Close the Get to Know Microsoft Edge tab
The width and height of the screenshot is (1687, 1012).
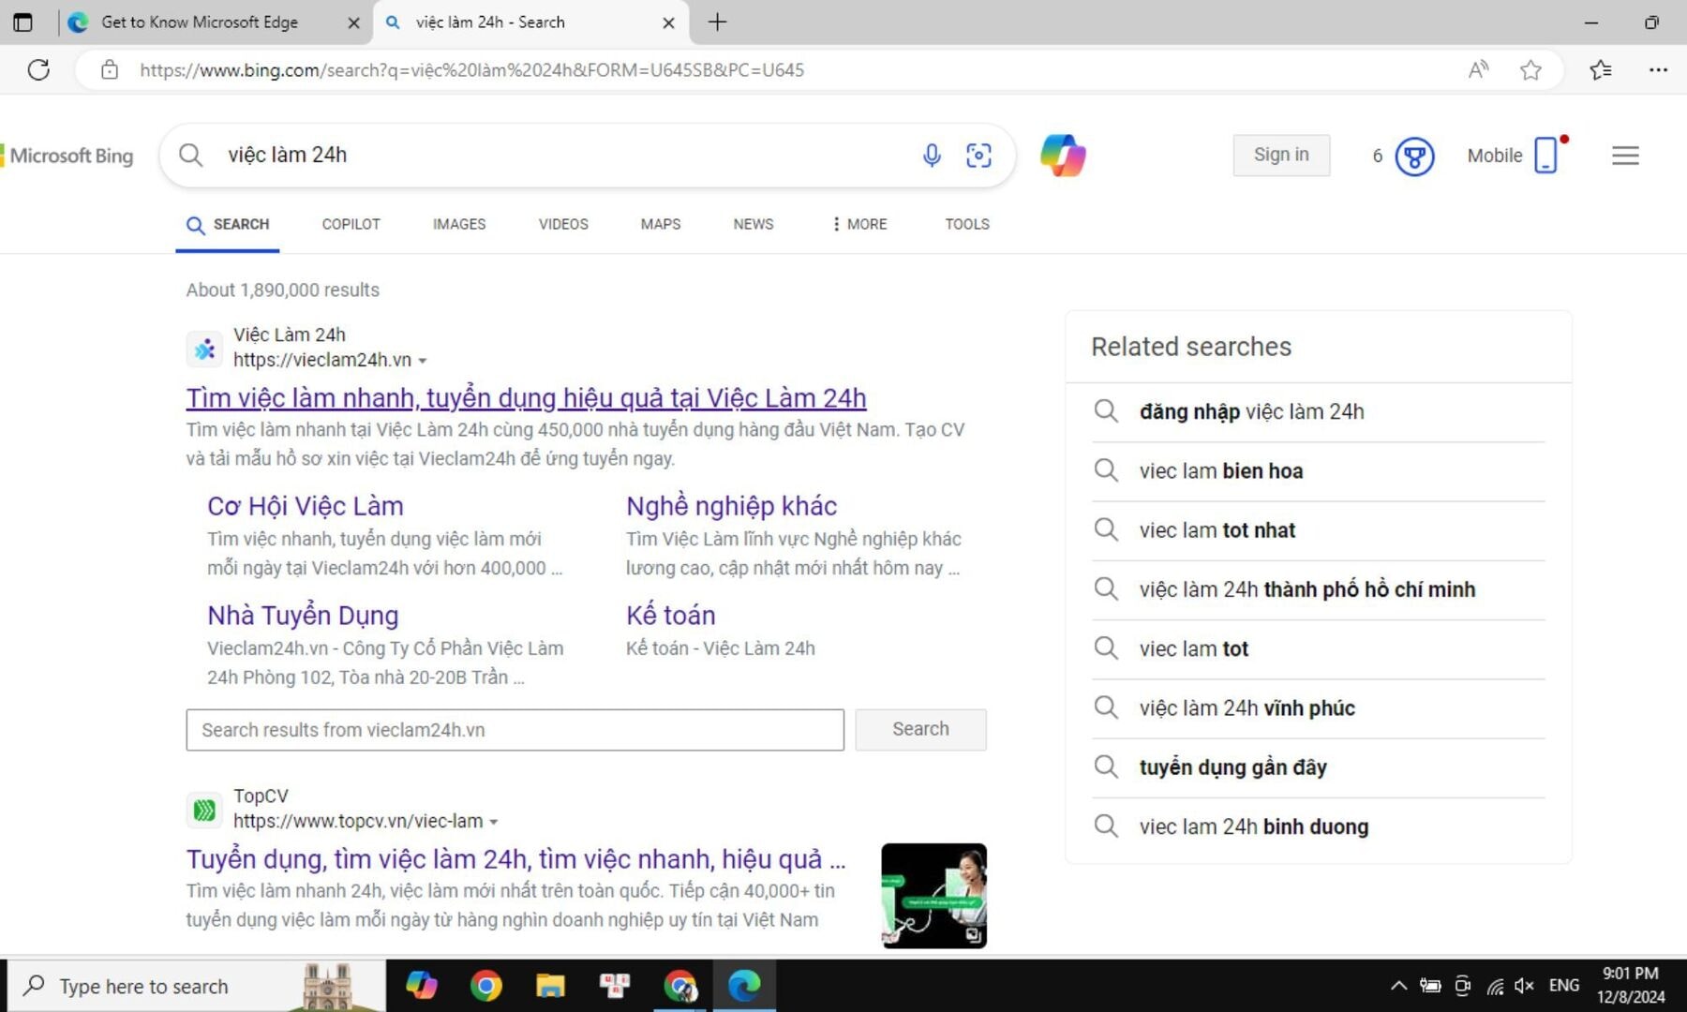(x=353, y=22)
